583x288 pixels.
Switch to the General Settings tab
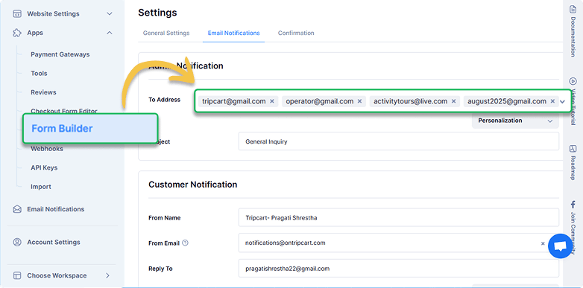pos(166,33)
